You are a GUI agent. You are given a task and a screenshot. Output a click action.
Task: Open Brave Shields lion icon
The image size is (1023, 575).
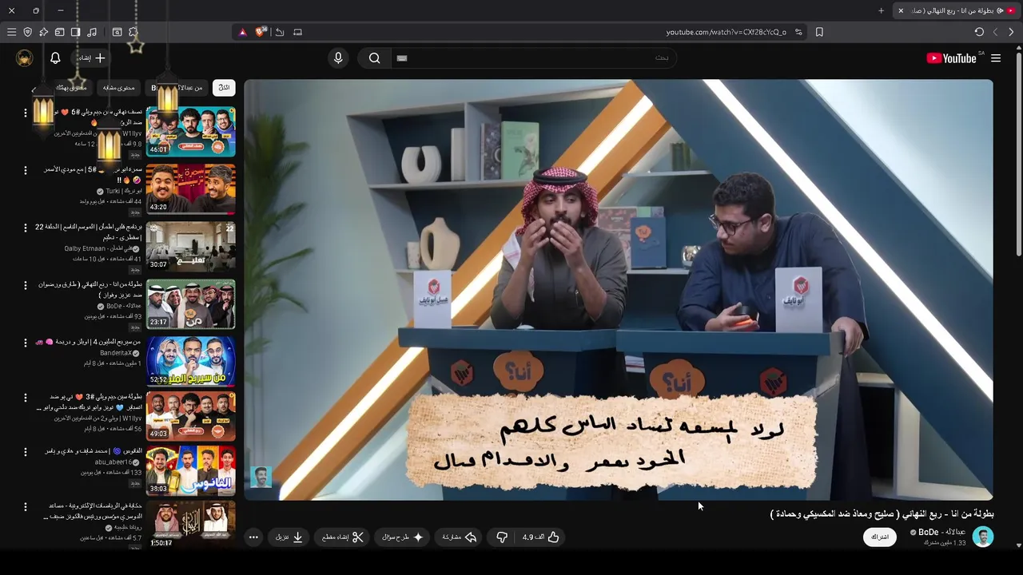coord(260,32)
